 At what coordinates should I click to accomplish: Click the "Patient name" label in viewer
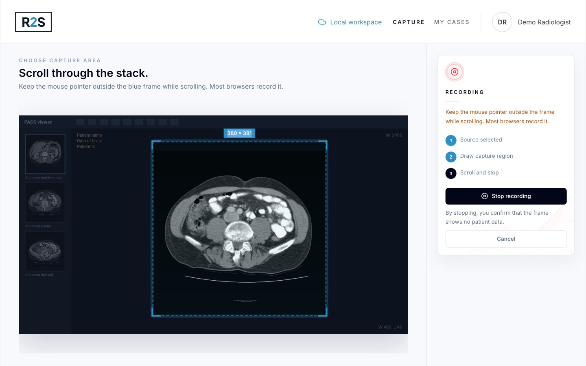click(x=90, y=135)
